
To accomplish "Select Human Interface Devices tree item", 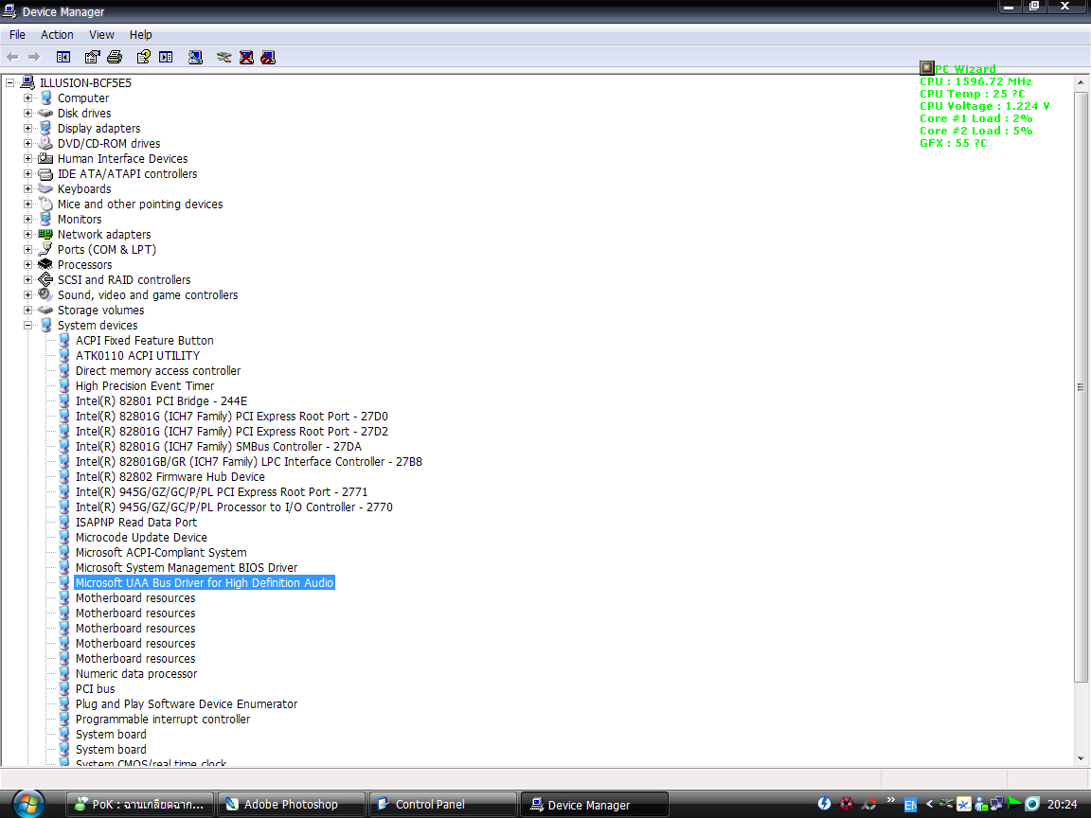I will tap(122, 159).
